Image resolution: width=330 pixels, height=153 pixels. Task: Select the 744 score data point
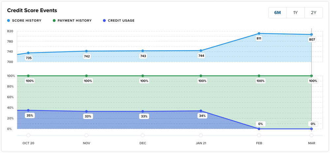click(x=201, y=51)
